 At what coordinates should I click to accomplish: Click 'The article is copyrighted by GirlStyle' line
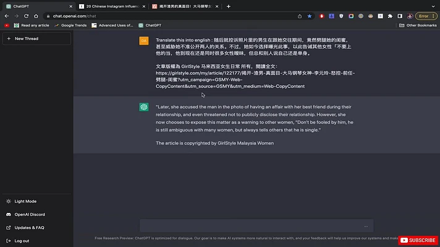click(214, 143)
